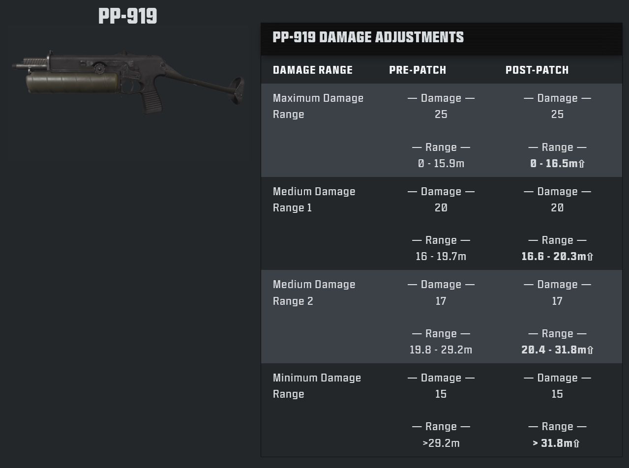This screenshot has height=468, width=629.
Task: Click the post-patch range 16.6 - 20.3m value
Action: click(554, 257)
